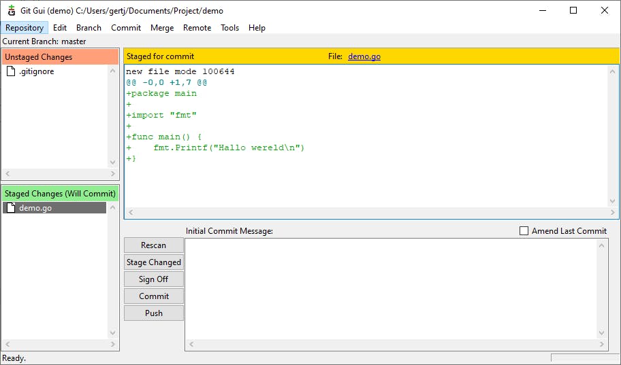Click the diff view up scroll arrow
This screenshot has width=621, height=365.
[x=612, y=71]
